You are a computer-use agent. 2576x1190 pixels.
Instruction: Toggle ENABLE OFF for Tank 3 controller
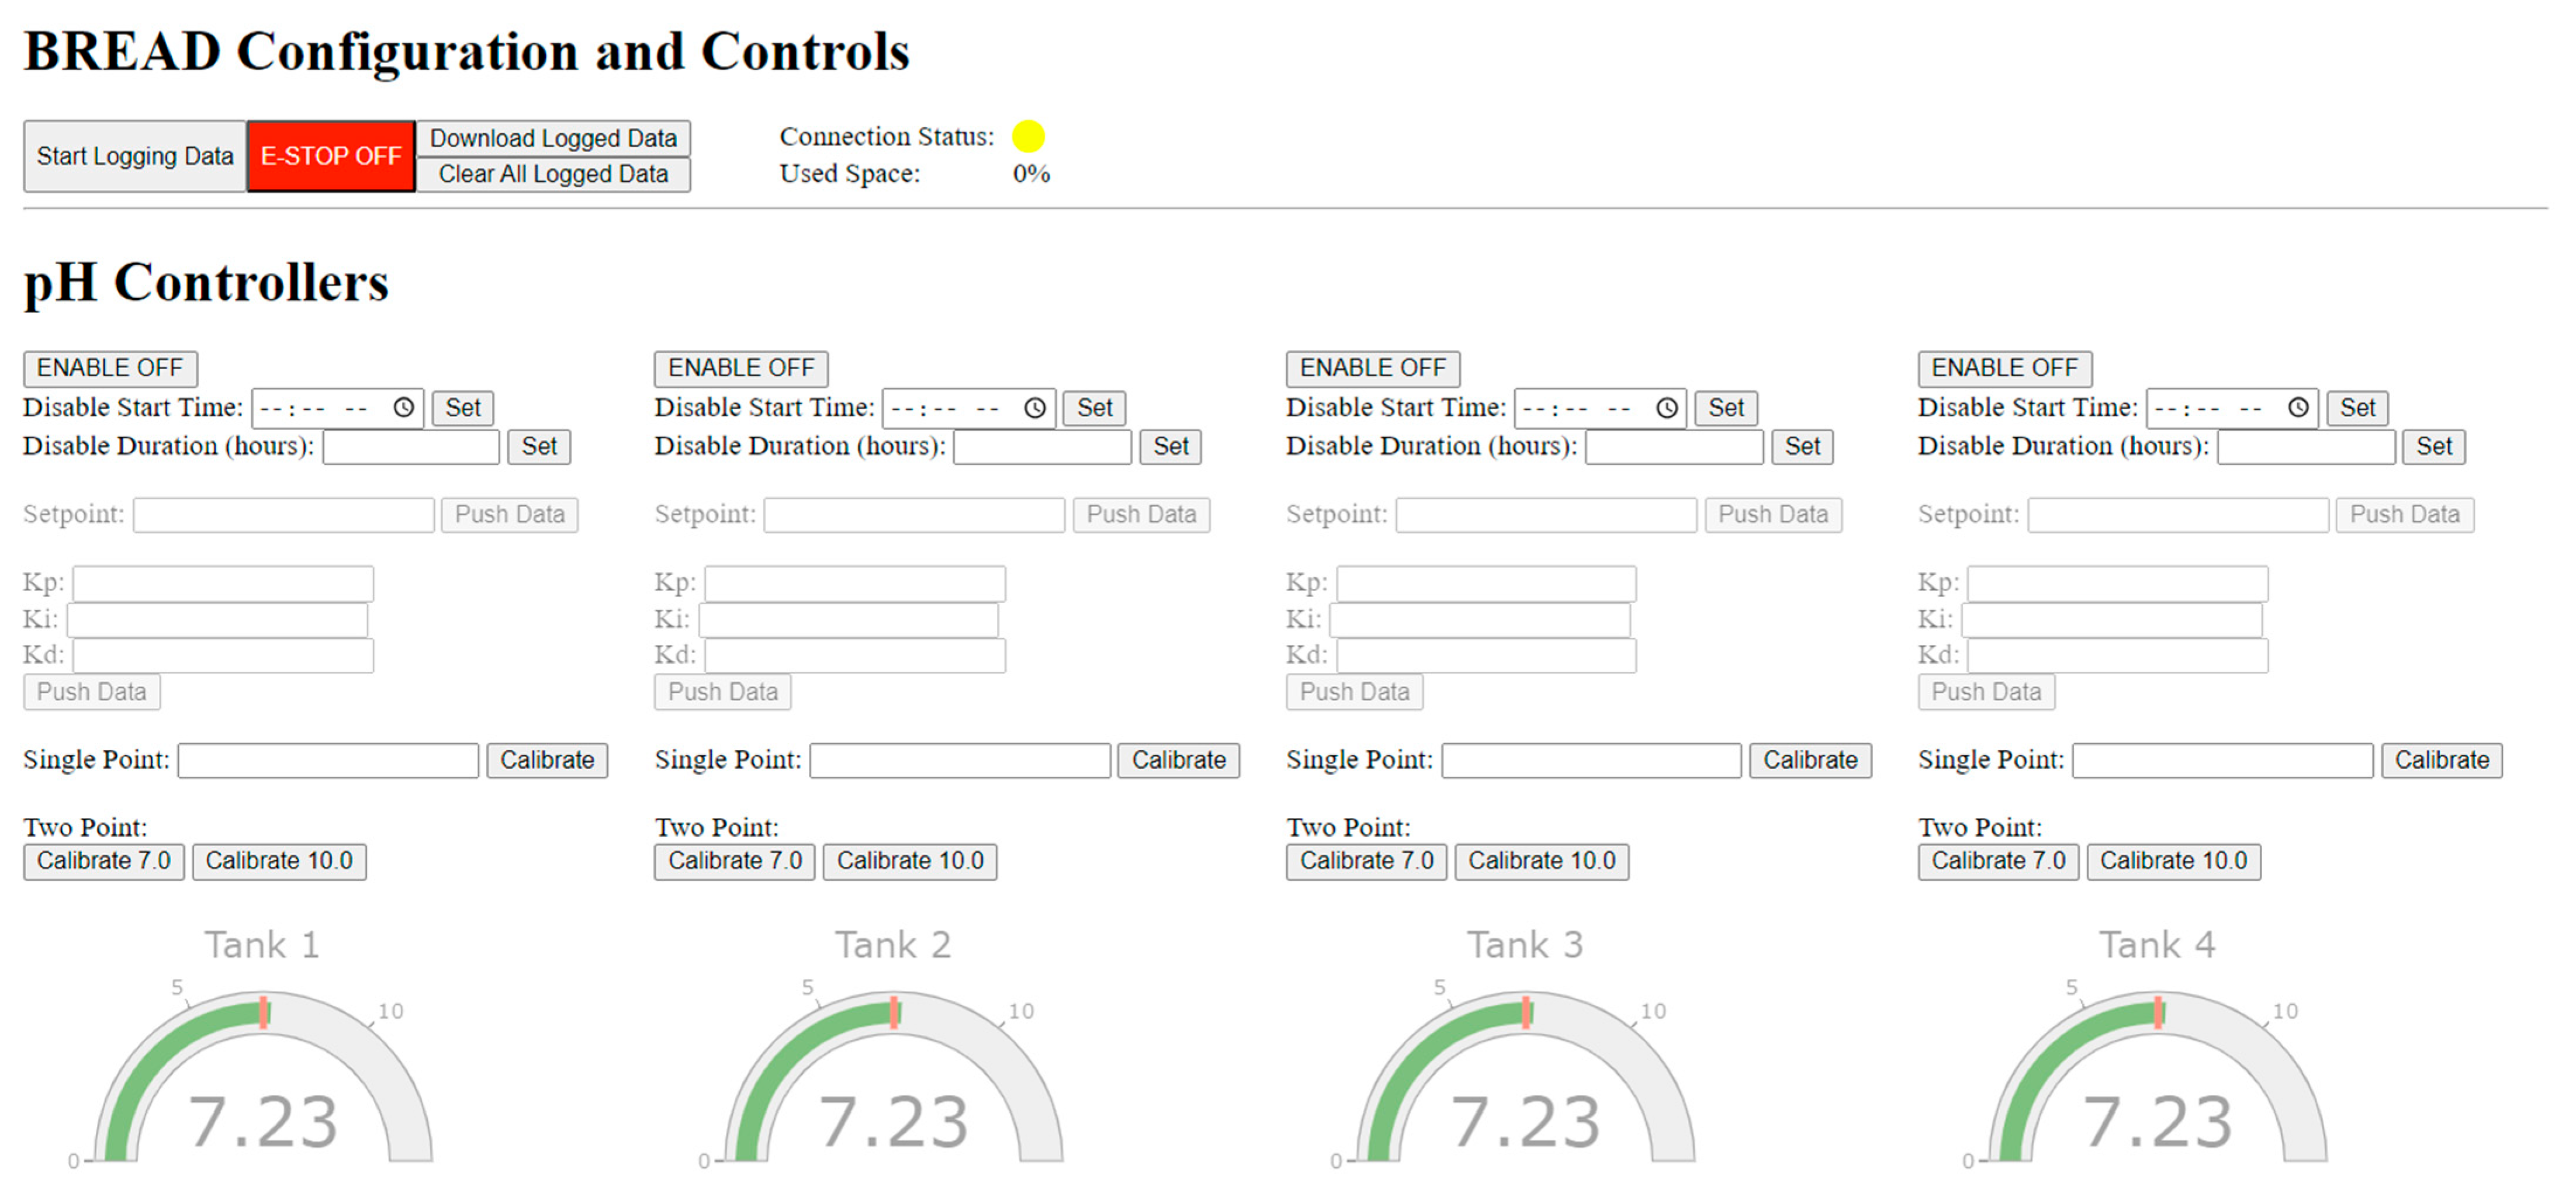[x=1372, y=368]
